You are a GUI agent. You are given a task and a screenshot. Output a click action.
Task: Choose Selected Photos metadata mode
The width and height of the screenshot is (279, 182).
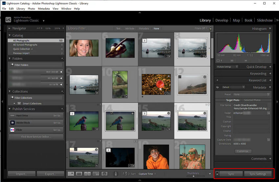pyautogui.click(x=252, y=100)
